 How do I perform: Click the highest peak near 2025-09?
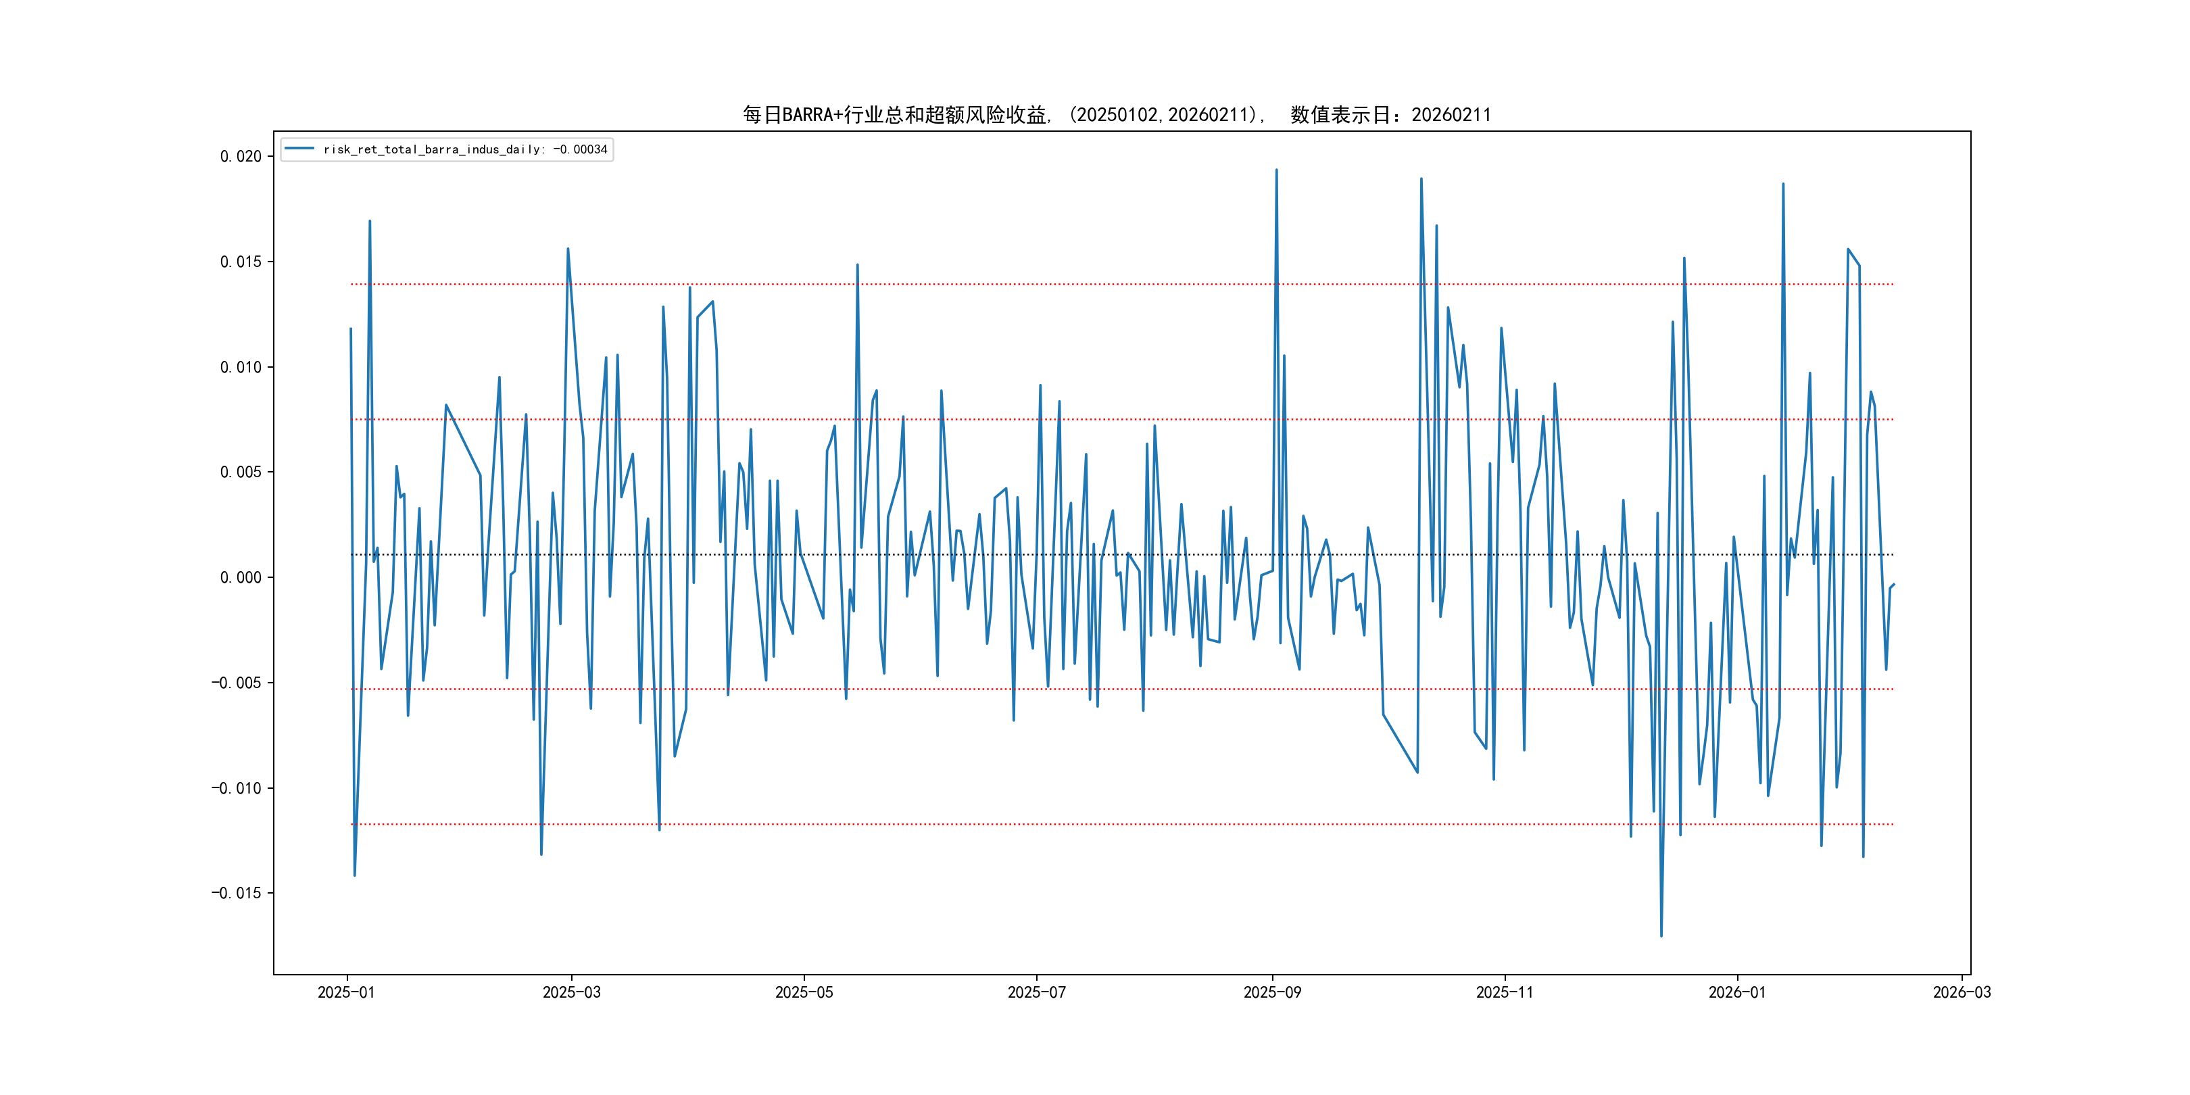point(1276,171)
